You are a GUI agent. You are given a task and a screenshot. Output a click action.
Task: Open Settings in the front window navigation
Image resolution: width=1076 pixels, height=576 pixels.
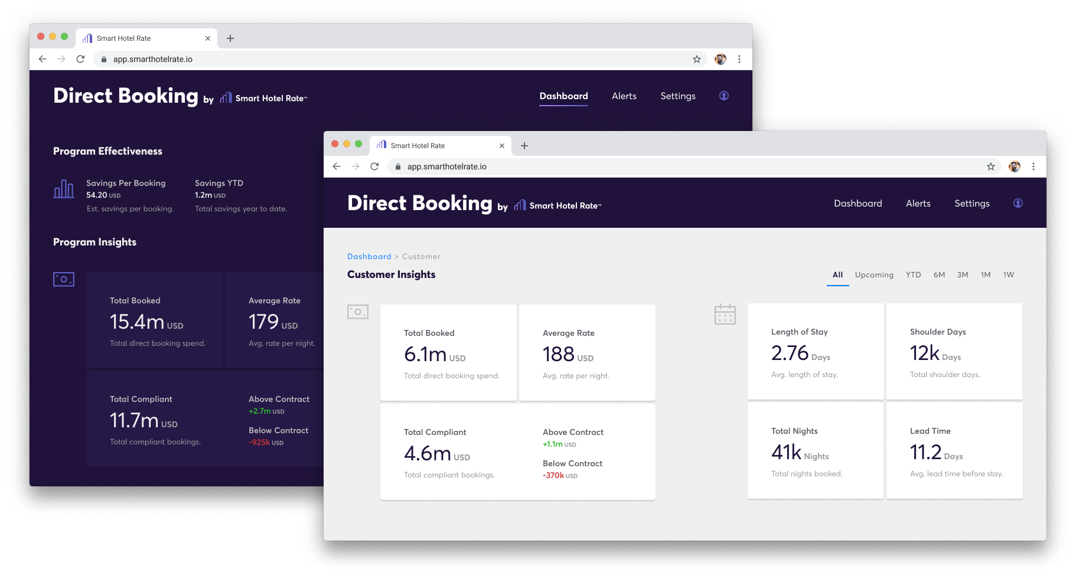971,204
